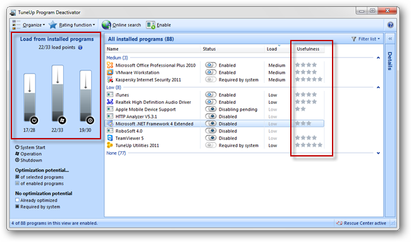Click the RoboSoft 4.0 program icon
The width and height of the screenshot is (411, 242).
(x=110, y=131)
